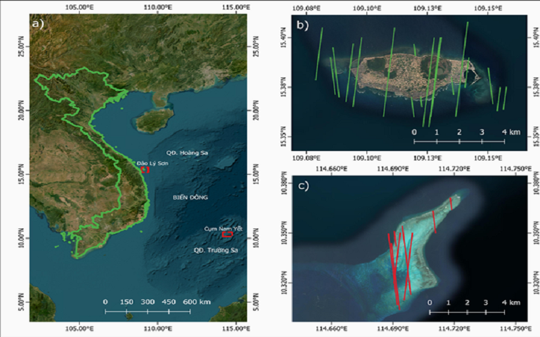Click the cluster of red survey lines in panel c

[400, 265]
